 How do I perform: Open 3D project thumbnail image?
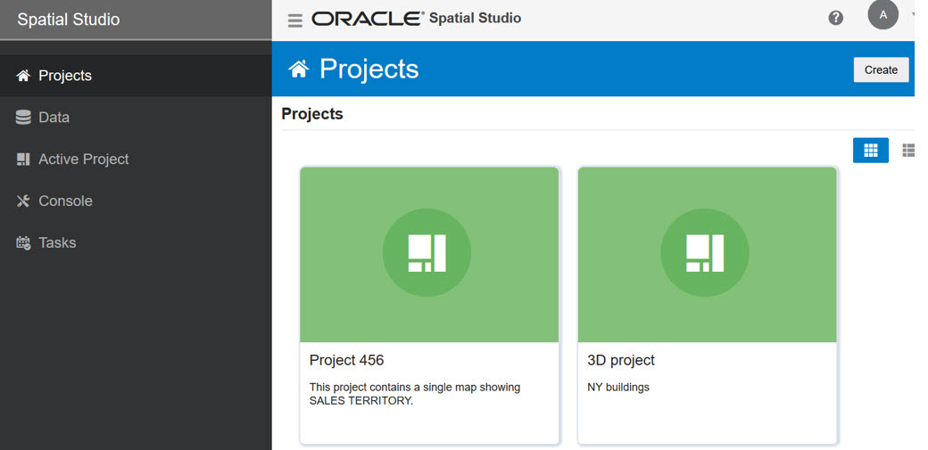[x=708, y=254]
